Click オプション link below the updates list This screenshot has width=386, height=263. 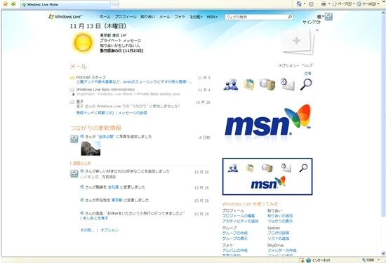tap(109, 230)
